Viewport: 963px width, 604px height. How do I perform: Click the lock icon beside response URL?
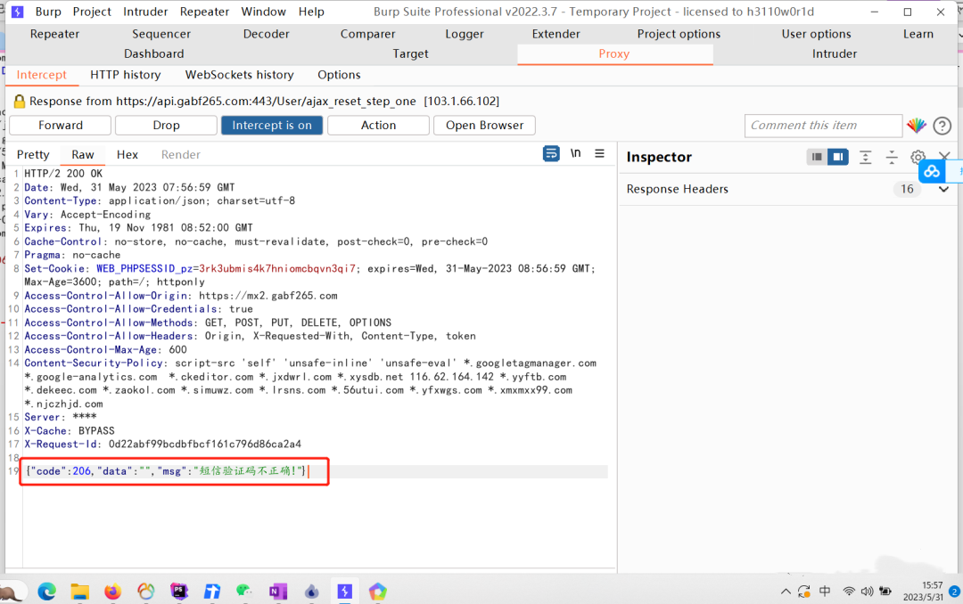(x=19, y=102)
